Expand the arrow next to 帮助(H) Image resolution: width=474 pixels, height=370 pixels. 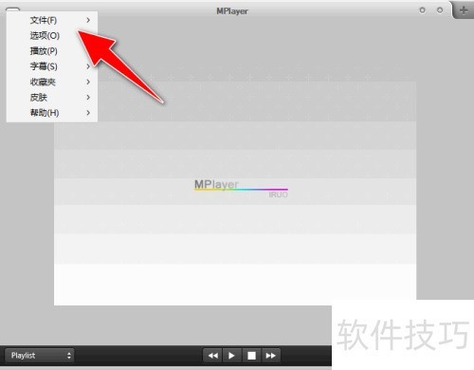click(x=88, y=113)
